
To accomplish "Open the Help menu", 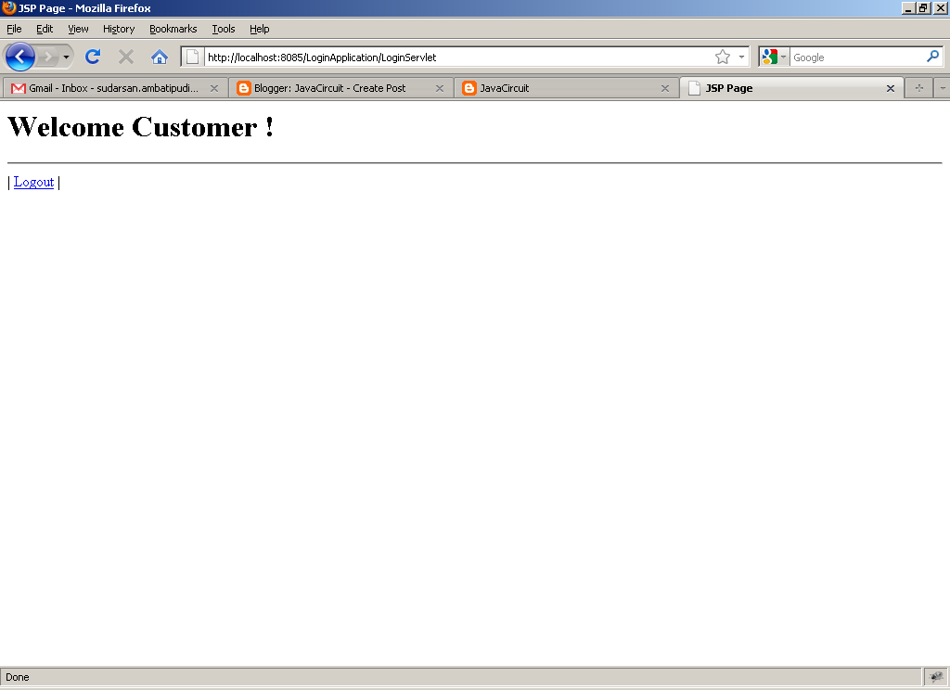I will coord(260,29).
